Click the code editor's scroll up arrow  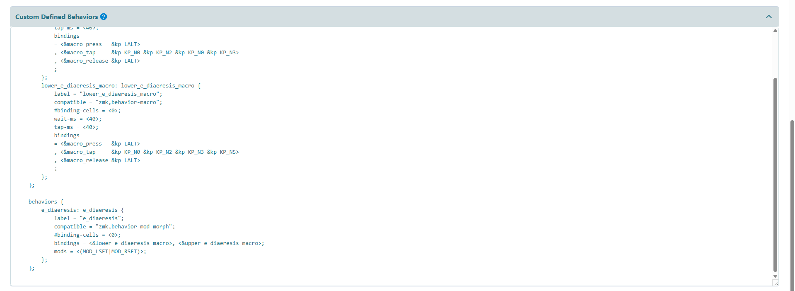(x=775, y=31)
